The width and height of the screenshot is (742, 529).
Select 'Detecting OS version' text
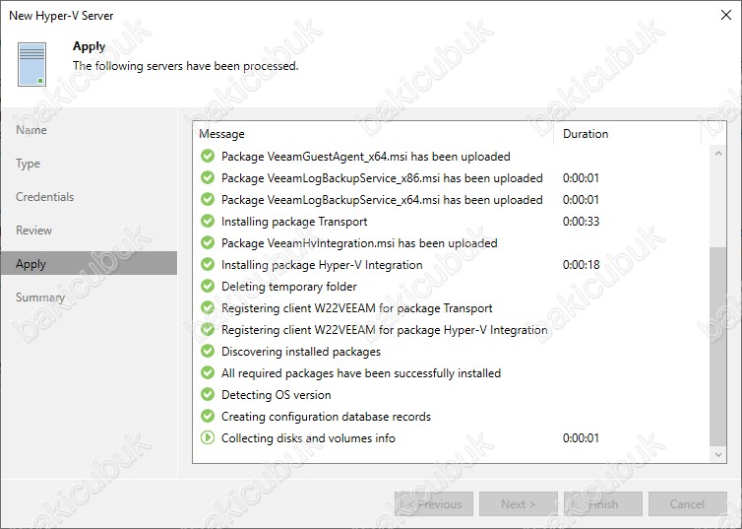[x=277, y=395]
